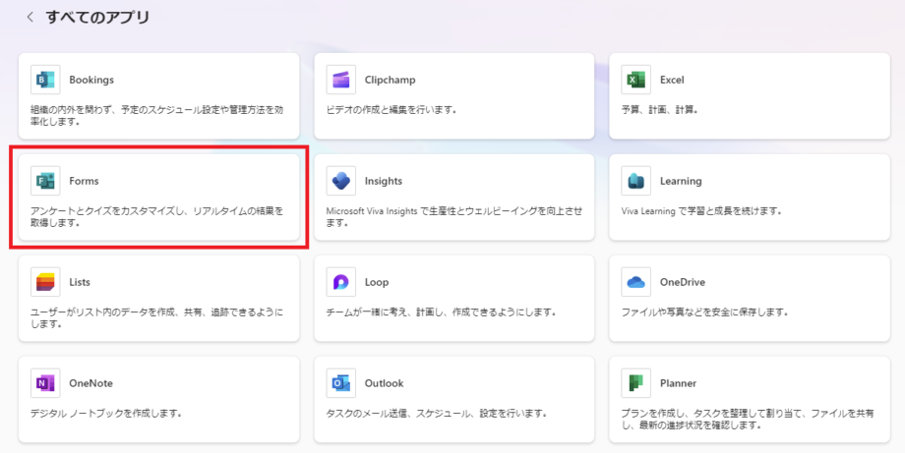Viewport: 905px width, 453px height.
Task: Click the Forms title label
Action: (x=84, y=181)
